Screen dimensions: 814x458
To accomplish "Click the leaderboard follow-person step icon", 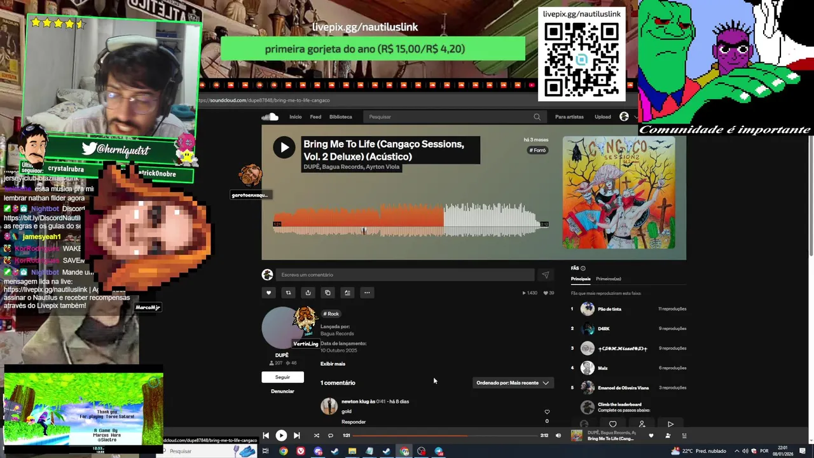I will point(642,424).
